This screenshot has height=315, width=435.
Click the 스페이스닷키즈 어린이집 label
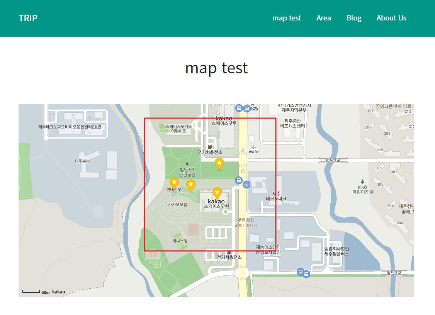[178, 129]
